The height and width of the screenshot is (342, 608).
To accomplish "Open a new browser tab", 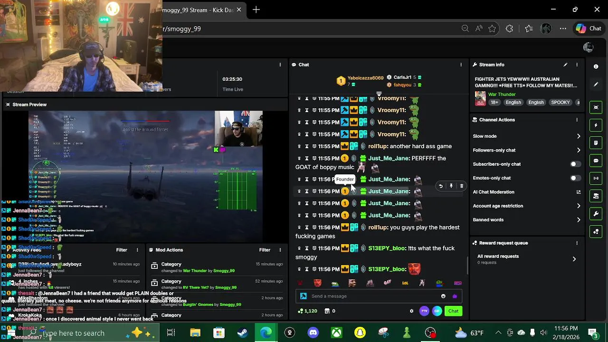I will [x=256, y=9].
